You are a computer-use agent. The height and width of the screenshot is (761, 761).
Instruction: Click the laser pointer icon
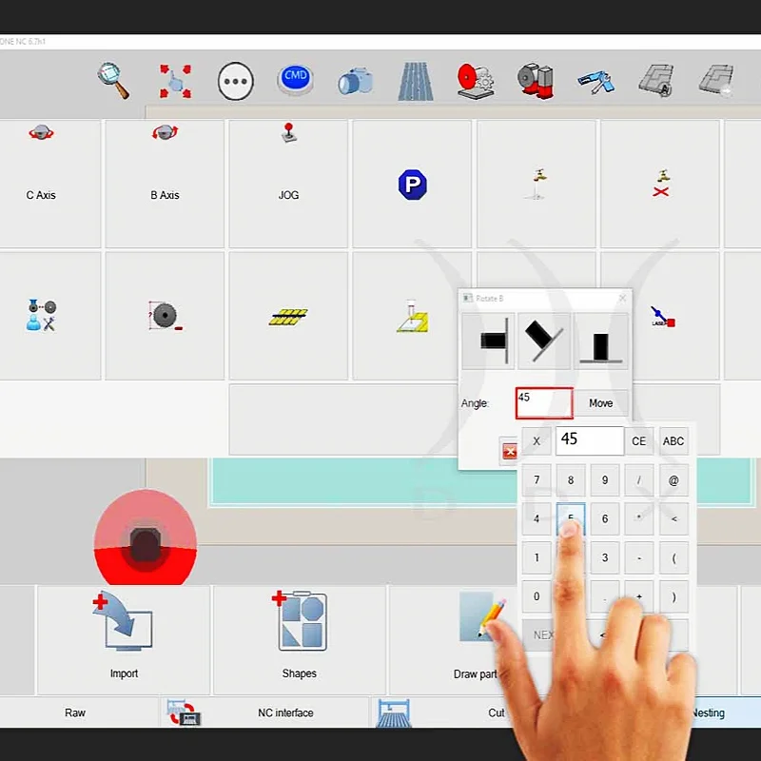(x=662, y=317)
